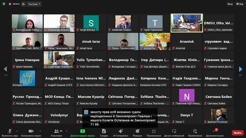The image size is (246, 138).
Task: Click the green Демонстрация экрана share icon
Action: click(x=83, y=131)
